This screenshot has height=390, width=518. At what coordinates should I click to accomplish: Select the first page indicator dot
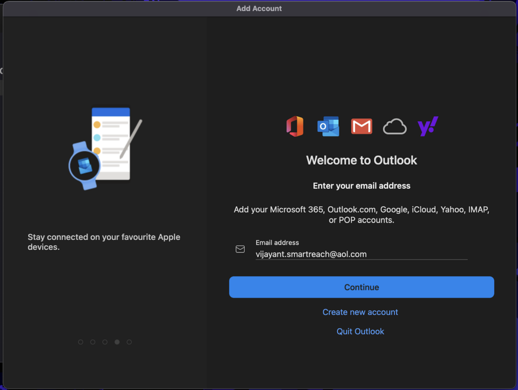80,342
